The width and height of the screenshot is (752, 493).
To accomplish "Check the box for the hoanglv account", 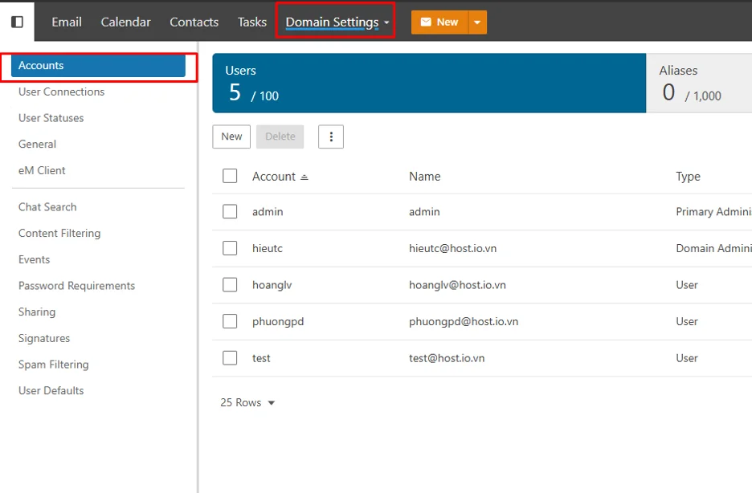I will tap(230, 284).
